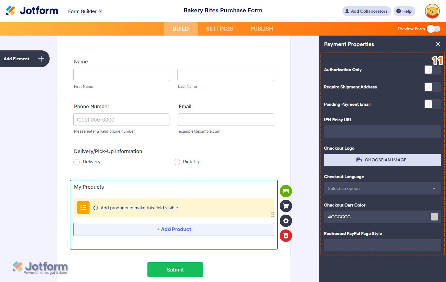The height and width of the screenshot is (282, 446).
Task: Click the Add Product button
Action: pyautogui.click(x=173, y=229)
